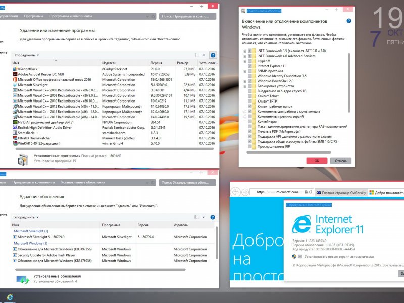
Task: Click the Microsoft Silverlight (1) group heading
Action: coord(31,231)
